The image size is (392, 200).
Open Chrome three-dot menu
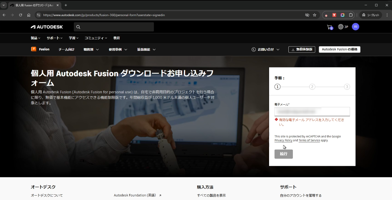click(x=387, y=15)
